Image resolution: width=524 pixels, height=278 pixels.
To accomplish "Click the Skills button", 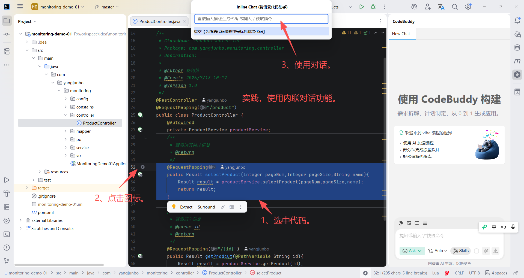I will point(461,251).
